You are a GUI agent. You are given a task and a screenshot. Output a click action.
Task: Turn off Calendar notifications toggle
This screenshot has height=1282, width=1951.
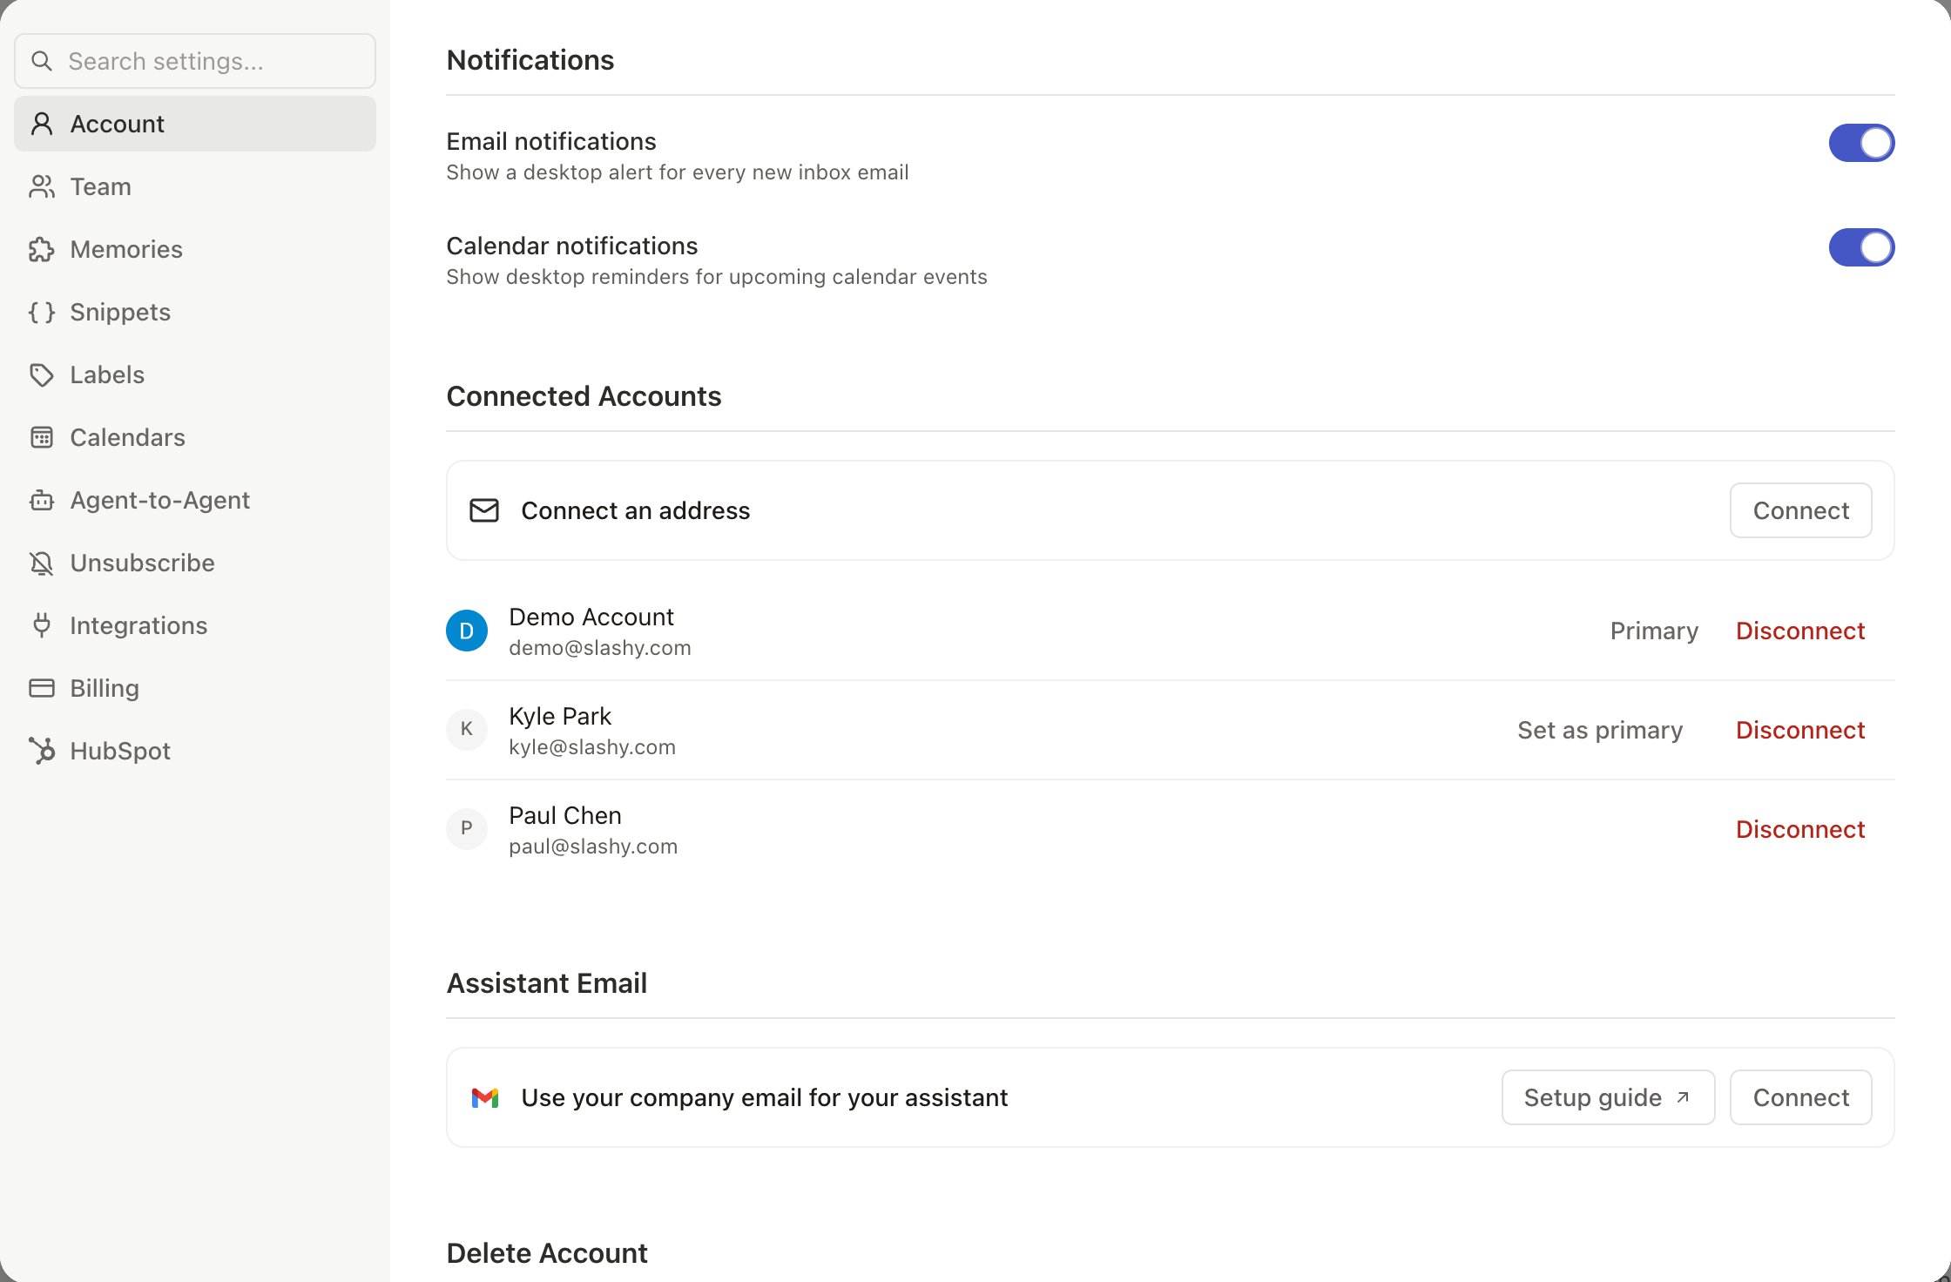click(x=1861, y=247)
